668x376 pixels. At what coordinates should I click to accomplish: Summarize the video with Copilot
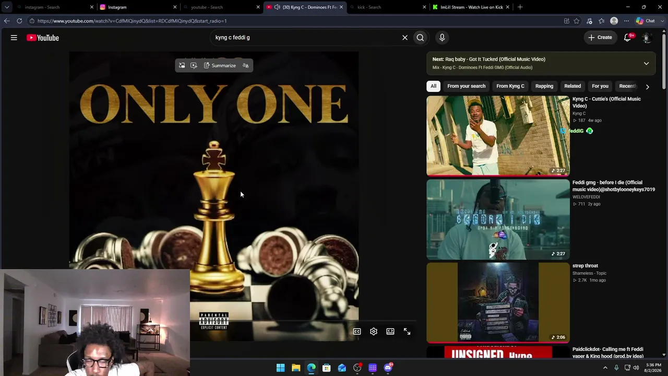[220, 65]
